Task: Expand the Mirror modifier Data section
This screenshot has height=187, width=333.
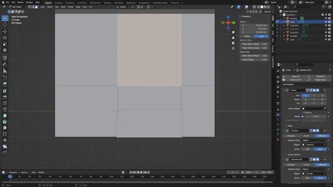Action: (287, 126)
